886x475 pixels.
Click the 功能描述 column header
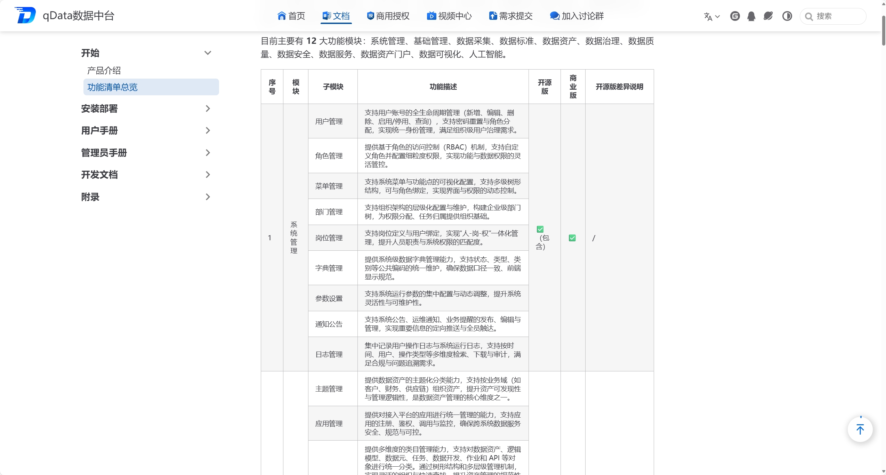443,87
